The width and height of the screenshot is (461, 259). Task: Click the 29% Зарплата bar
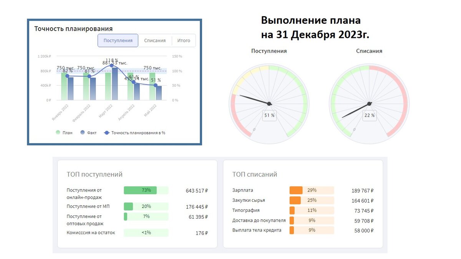click(312, 190)
